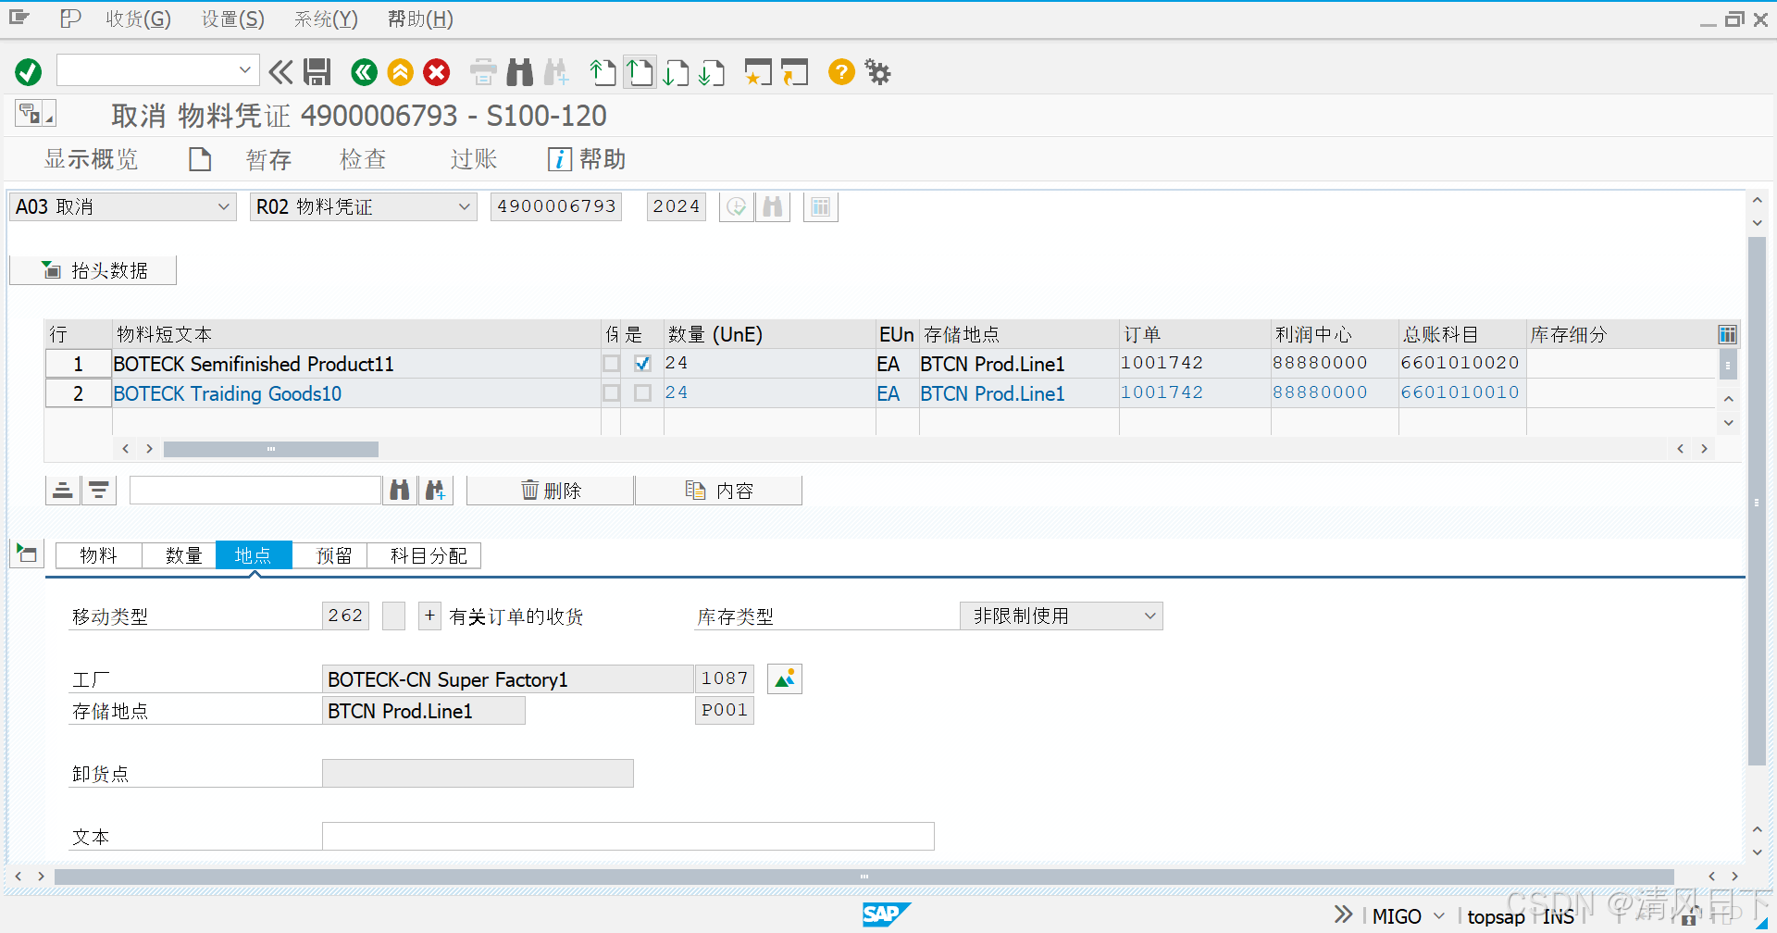
Task: Click the green Back arrow icon
Action: tap(365, 72)
